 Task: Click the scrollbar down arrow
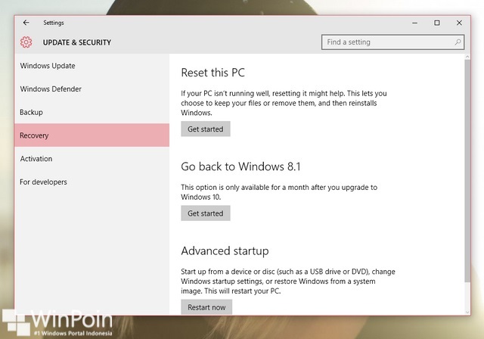467,313
